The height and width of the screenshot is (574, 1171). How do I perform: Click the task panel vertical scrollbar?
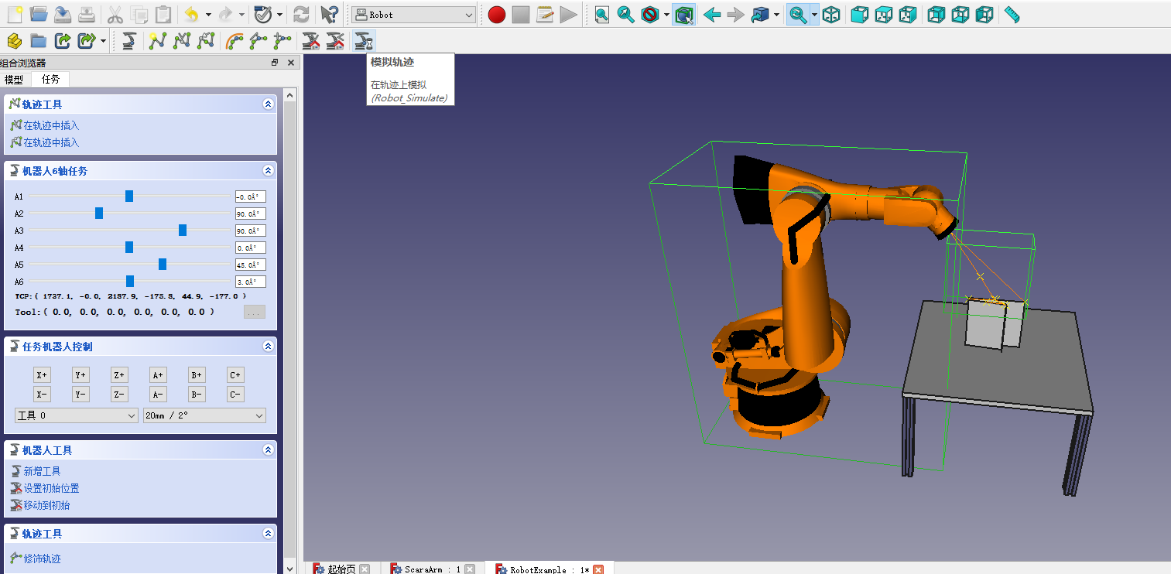[290, 329]
